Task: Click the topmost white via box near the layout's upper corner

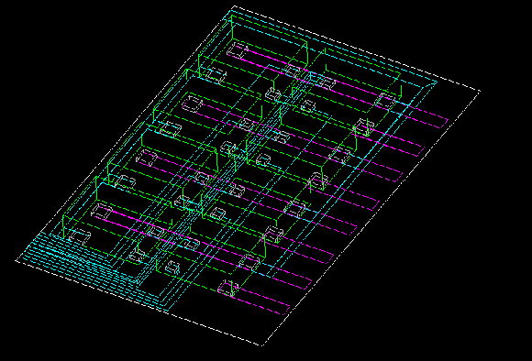Action: click(238, 50)
